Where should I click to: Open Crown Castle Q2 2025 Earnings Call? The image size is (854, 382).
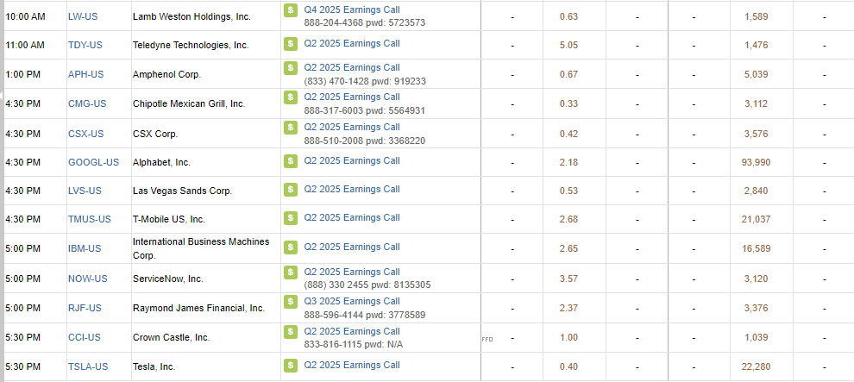(352, 331)
